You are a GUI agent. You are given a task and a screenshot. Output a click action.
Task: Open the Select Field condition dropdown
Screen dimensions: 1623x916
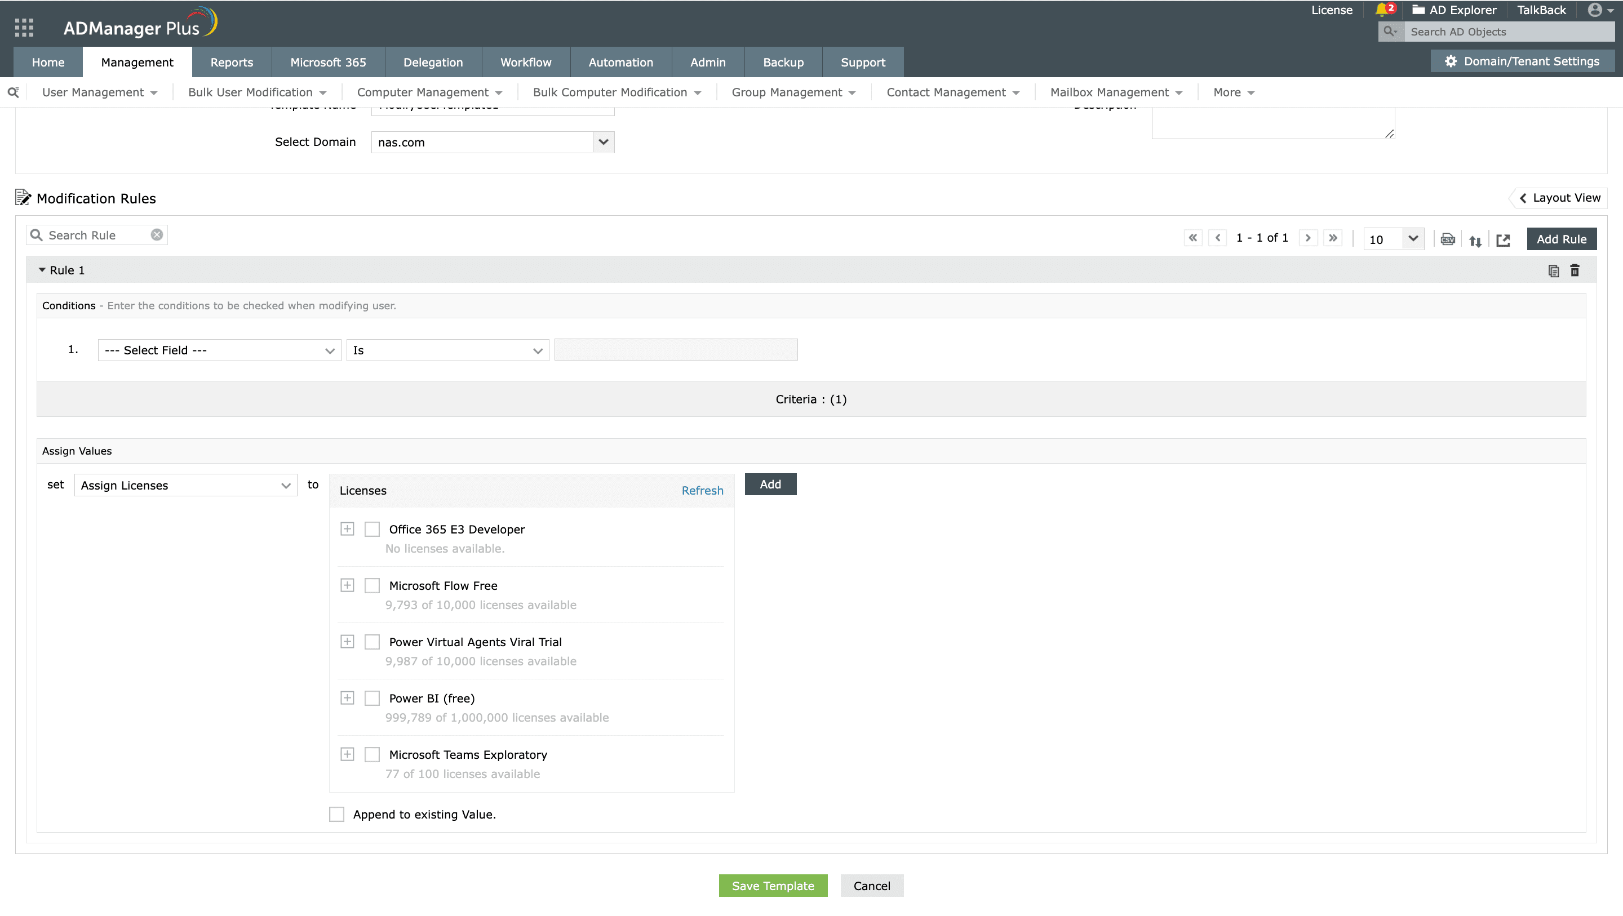219,350
